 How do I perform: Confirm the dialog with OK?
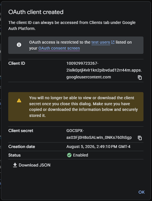(141, 192)
